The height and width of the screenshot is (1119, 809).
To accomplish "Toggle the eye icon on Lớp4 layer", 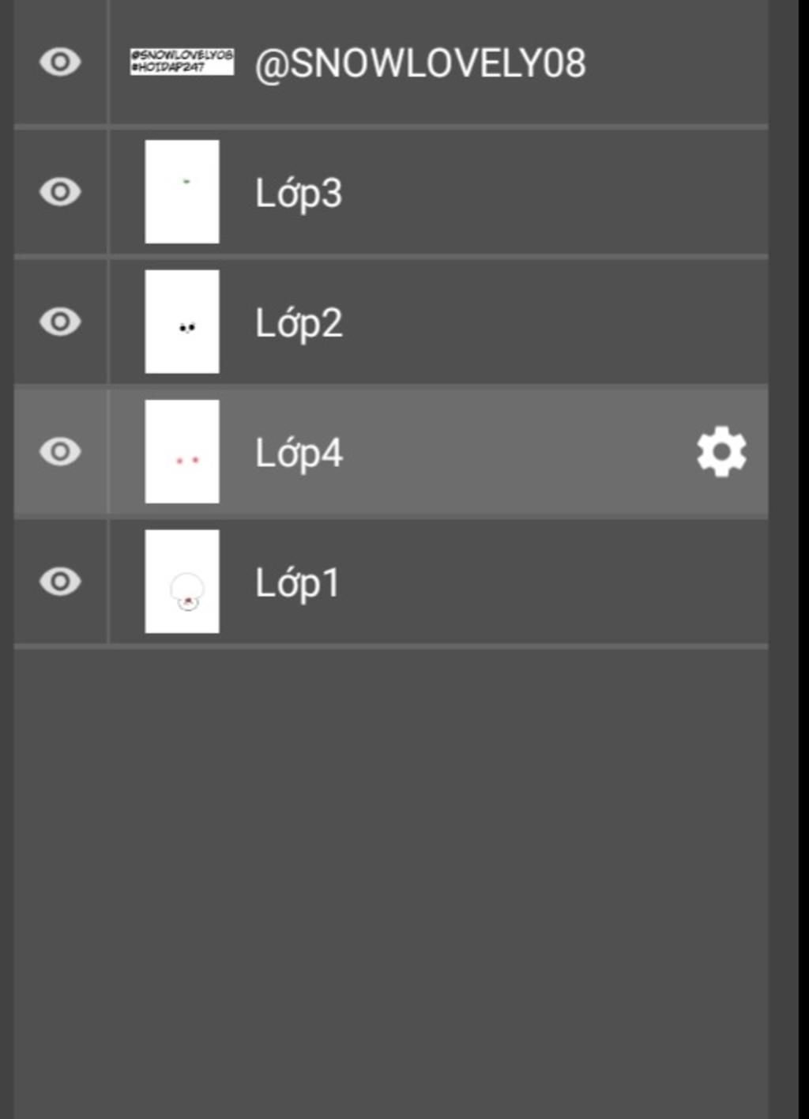I will [x=60, y=451].
